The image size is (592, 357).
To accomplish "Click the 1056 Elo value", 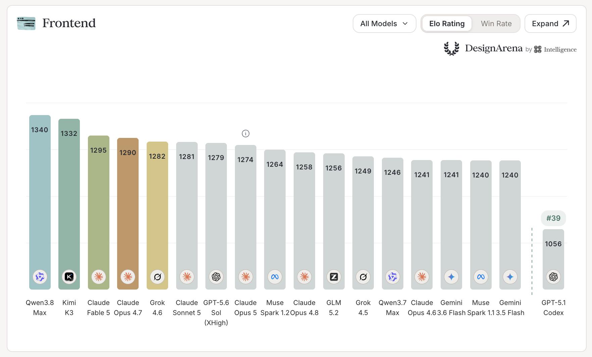I will (553, 244).
